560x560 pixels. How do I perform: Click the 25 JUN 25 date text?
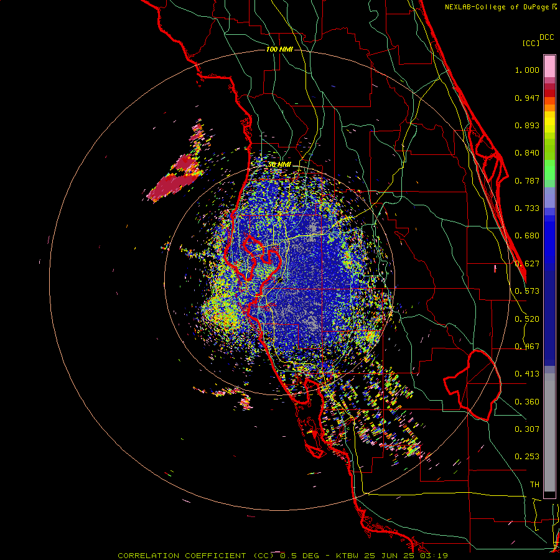[391, 556]
